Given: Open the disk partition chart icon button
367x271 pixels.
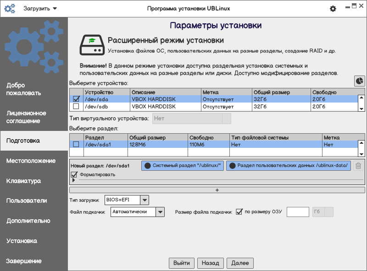Looking at the screenshot, I should pyautogui.click(x=359, y=81).
